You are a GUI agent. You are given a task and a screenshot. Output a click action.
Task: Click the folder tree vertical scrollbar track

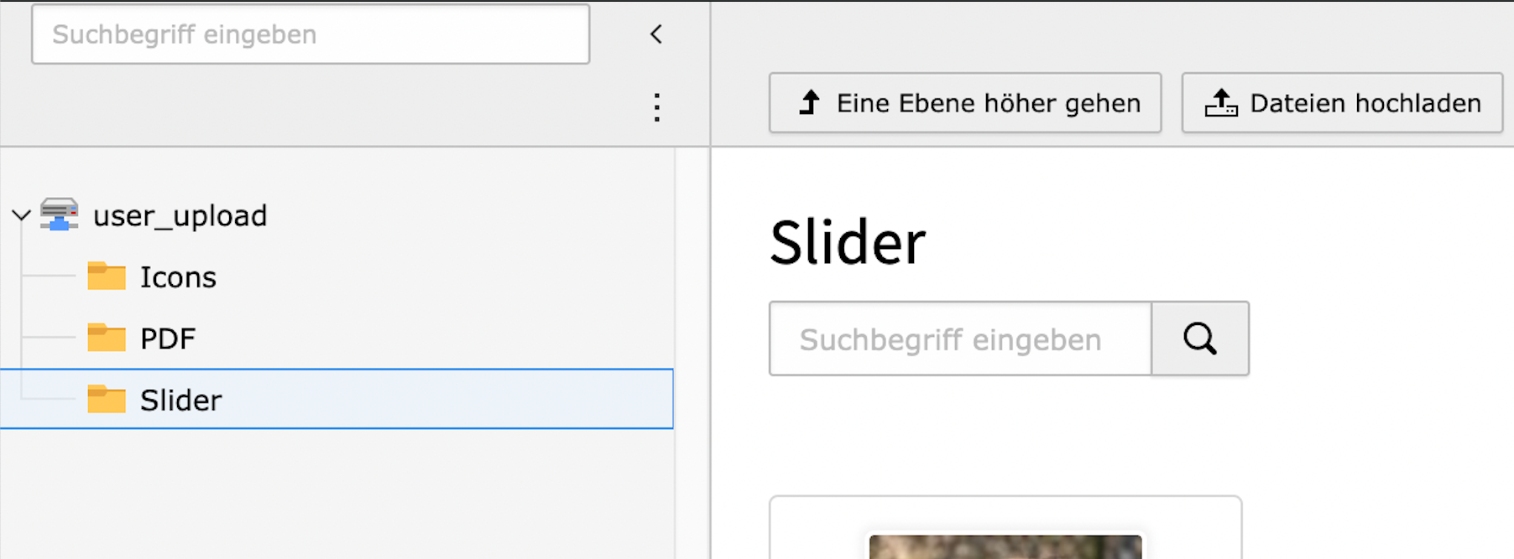[x=692, y=352]
